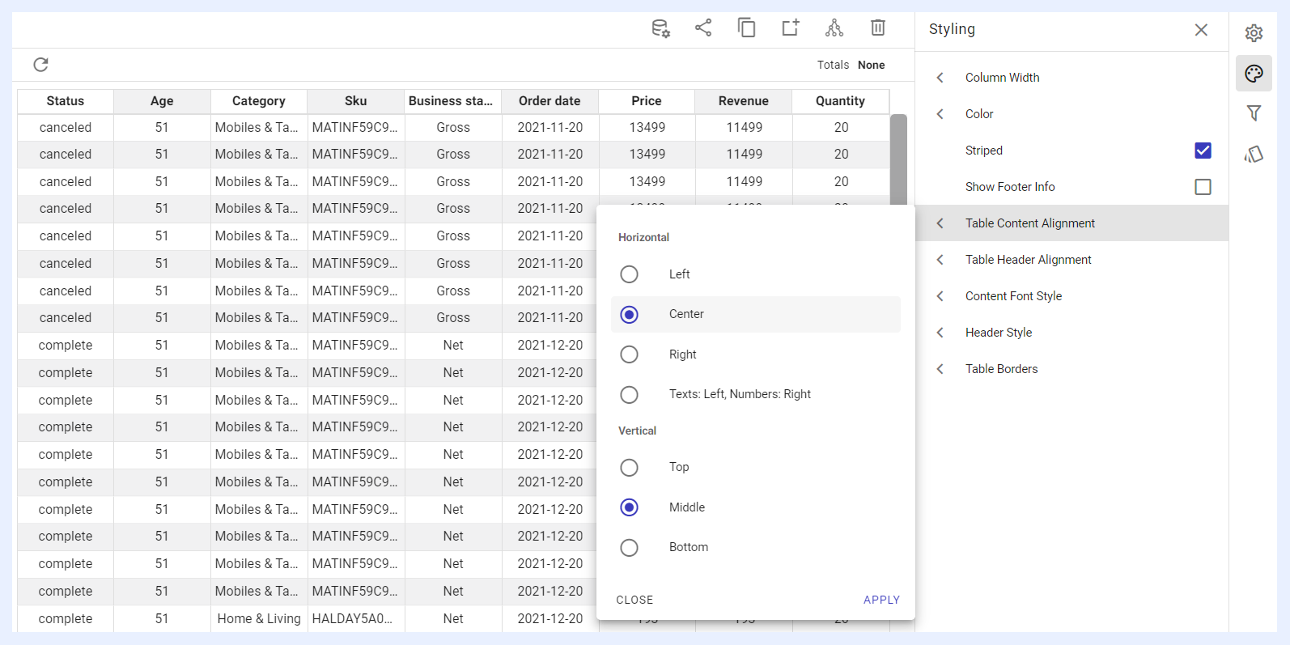Click the Sku column header
1290x645 pixels.
pyautogui.click(x=356, y=101)
